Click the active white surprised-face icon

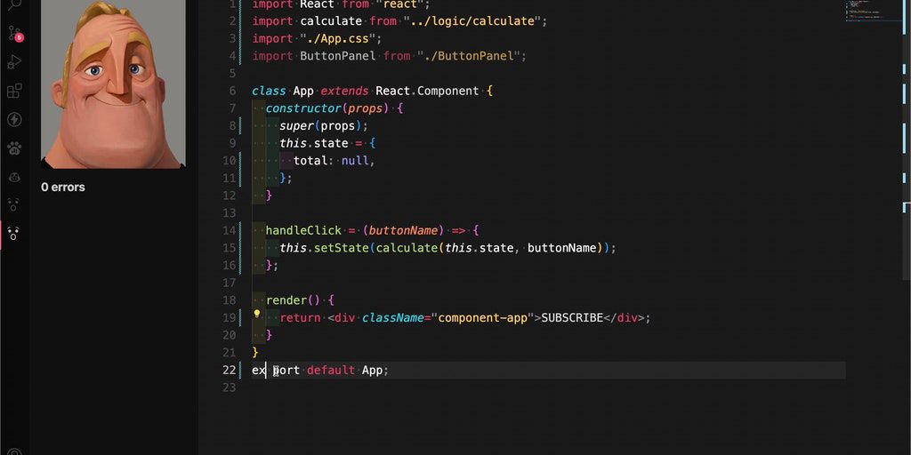[14, 234]
